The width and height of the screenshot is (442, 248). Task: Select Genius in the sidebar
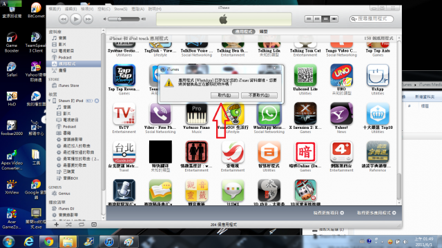click(x=64, y=194)
